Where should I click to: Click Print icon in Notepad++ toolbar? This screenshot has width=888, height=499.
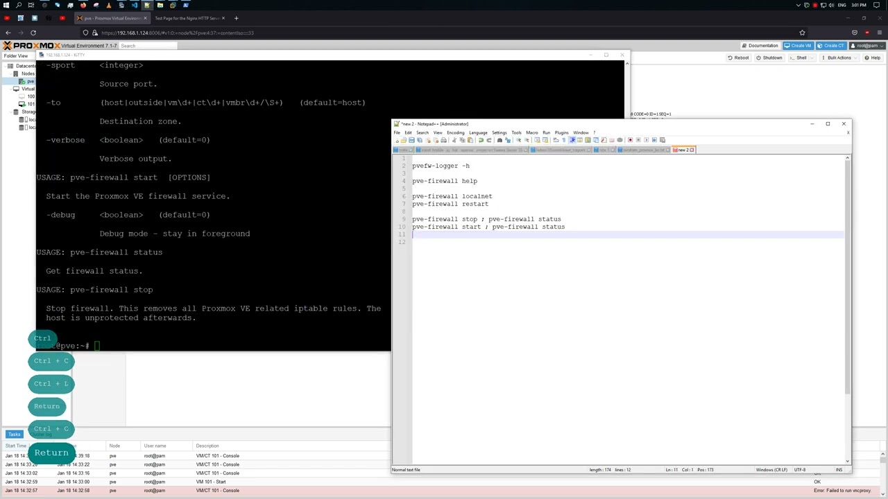(443, 140)
